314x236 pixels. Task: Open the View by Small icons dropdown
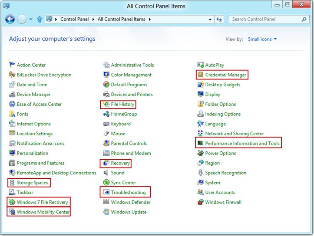[x=262, y=39]
